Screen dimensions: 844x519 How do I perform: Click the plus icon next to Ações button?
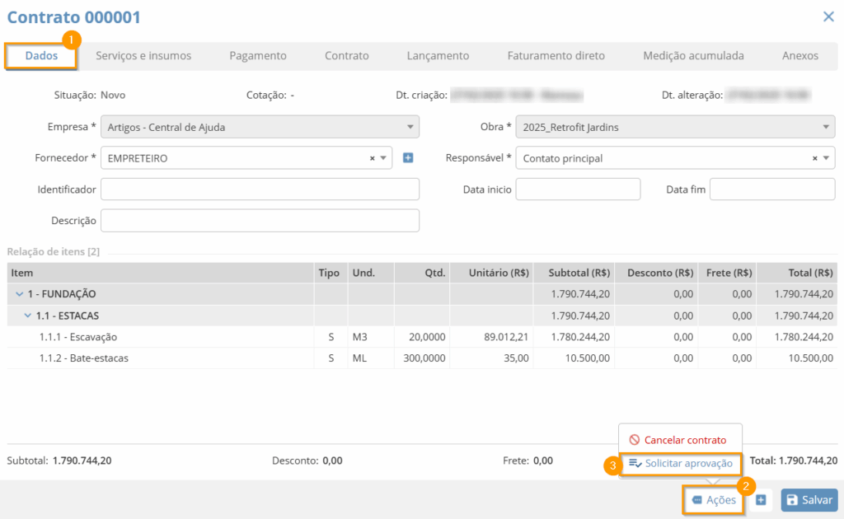(762, 500)
